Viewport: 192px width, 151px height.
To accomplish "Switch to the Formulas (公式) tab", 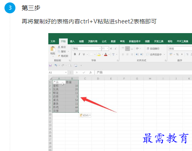I will click(104, 41).
